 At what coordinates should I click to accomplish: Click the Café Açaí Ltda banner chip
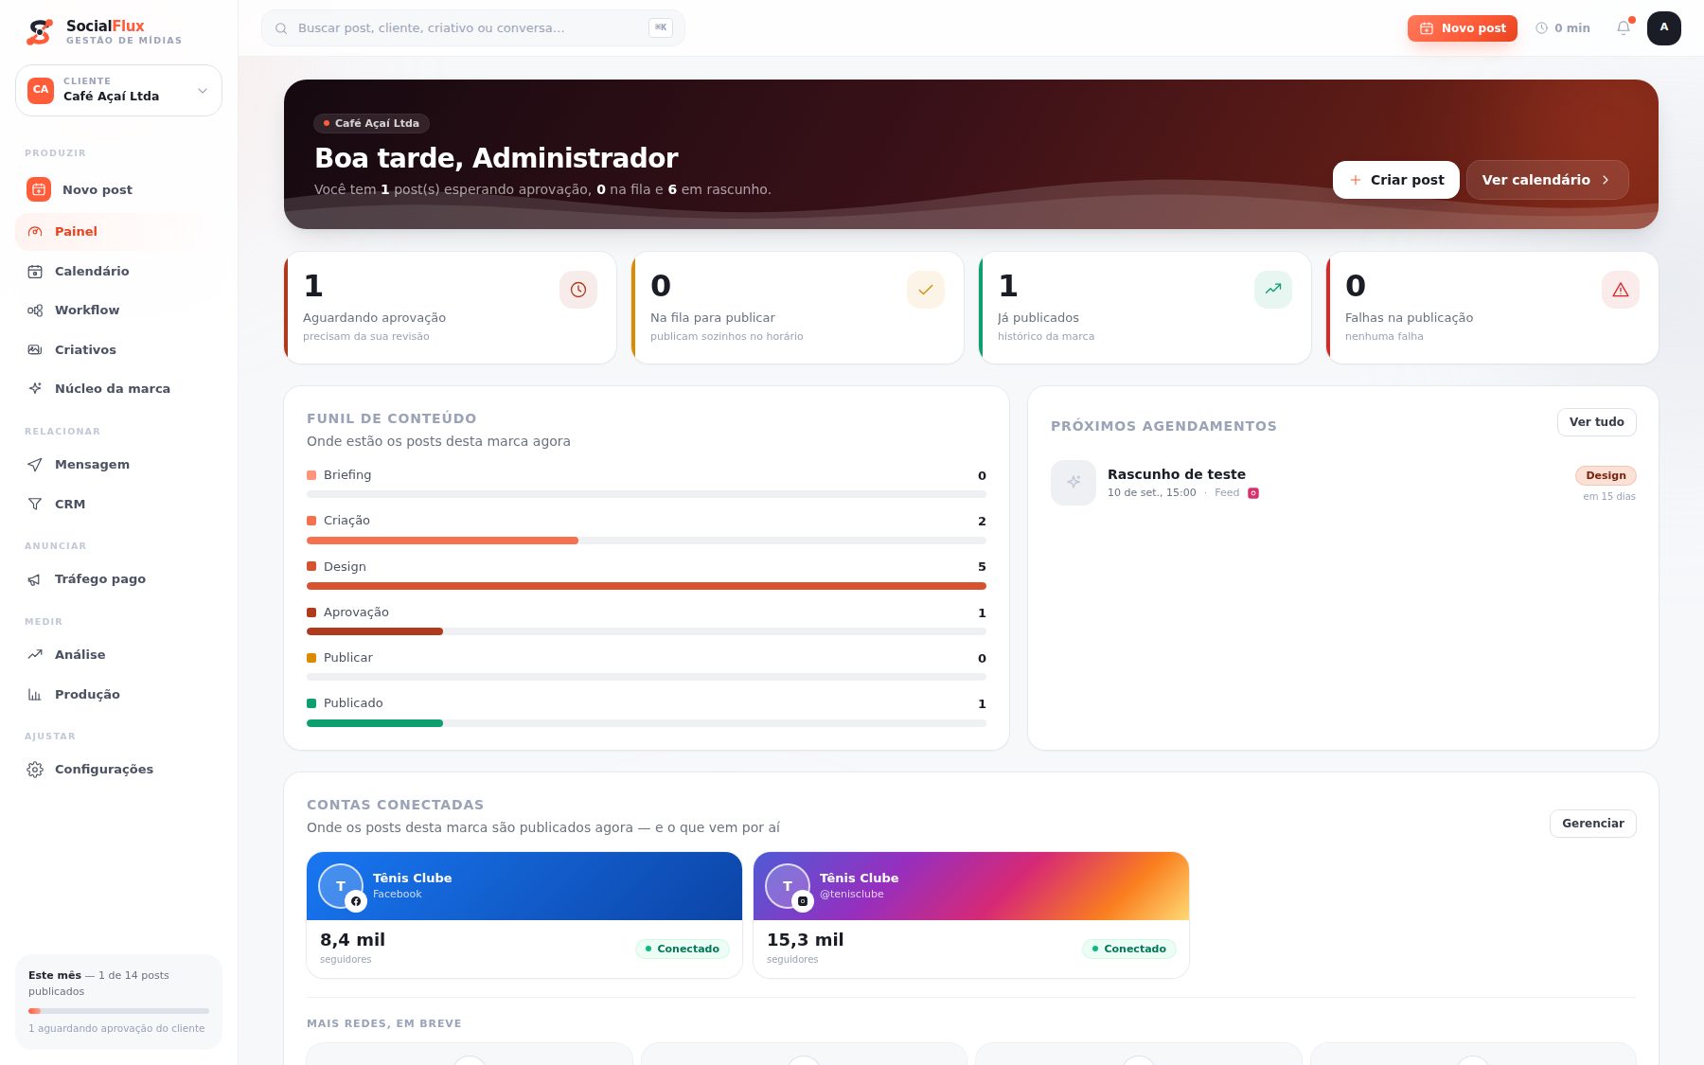371,123
